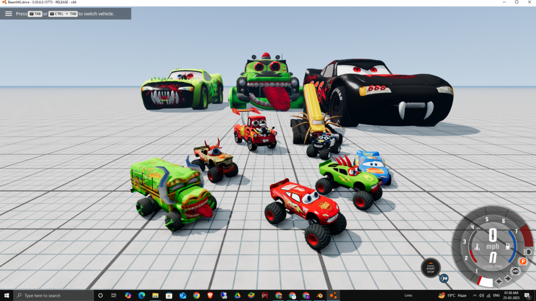Select the green fanged car
536x301 pixels.
(x=182, y=90)
